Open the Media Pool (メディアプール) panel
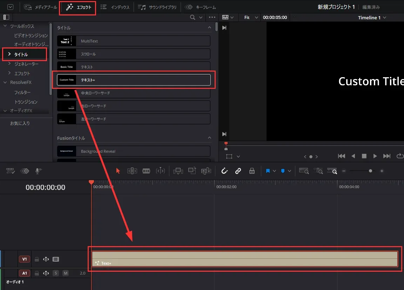The width and height of the screenshot is (404, 290). coord(40,7)
